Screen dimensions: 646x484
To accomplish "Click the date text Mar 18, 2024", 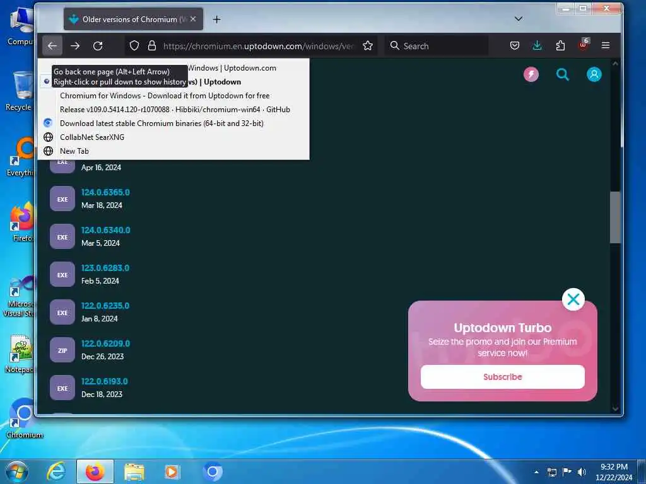I will pyautogui.click(x=102, y=205).
